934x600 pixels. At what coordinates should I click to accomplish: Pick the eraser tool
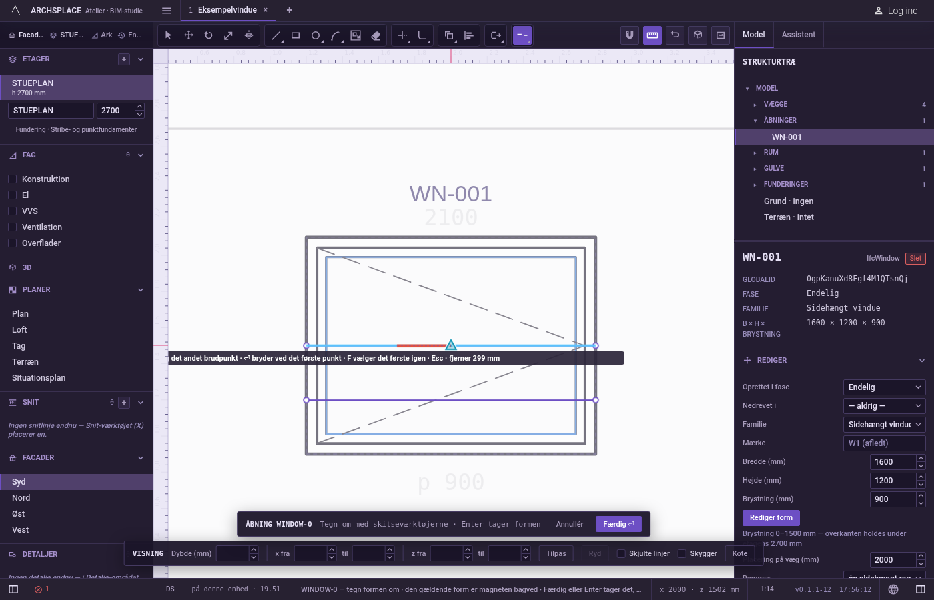376,35
